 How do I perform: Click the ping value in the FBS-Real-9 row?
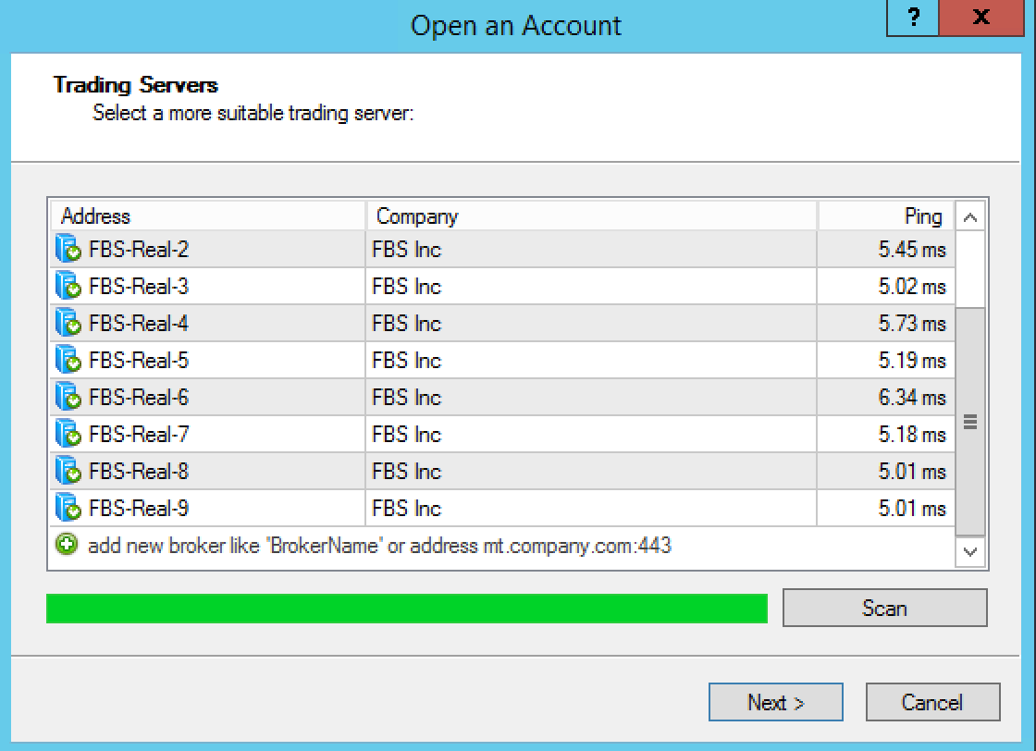(912, 508)
